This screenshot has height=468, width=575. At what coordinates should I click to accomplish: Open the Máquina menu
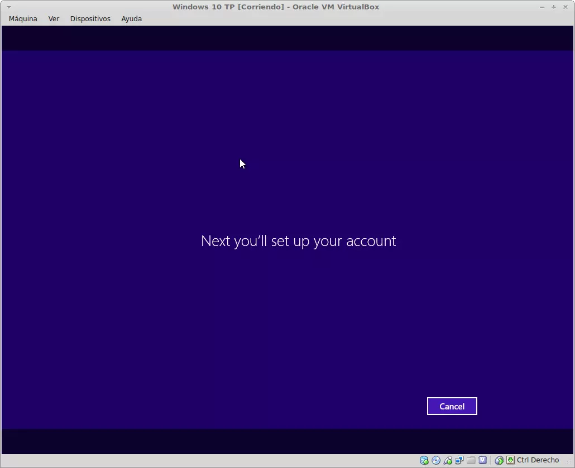pyautogui.click(x=23, y=18)
